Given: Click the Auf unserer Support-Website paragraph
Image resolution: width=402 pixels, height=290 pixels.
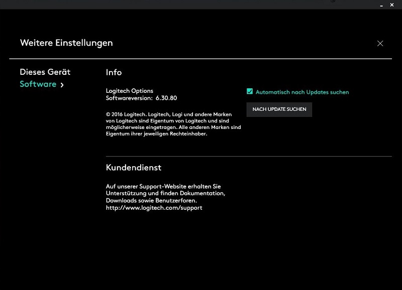Looking at the screenshot, I should (166, 193).
